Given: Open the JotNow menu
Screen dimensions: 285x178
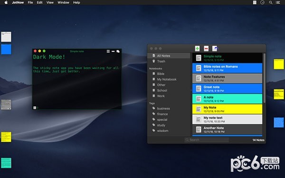Looking at the screenshot, I should [x=18, y=2].
